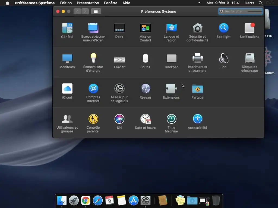Image resolution: width=278 pixels, height=208 pixels.
Task: Open Time Machine preferences
Action: click(x=171, y=123)
